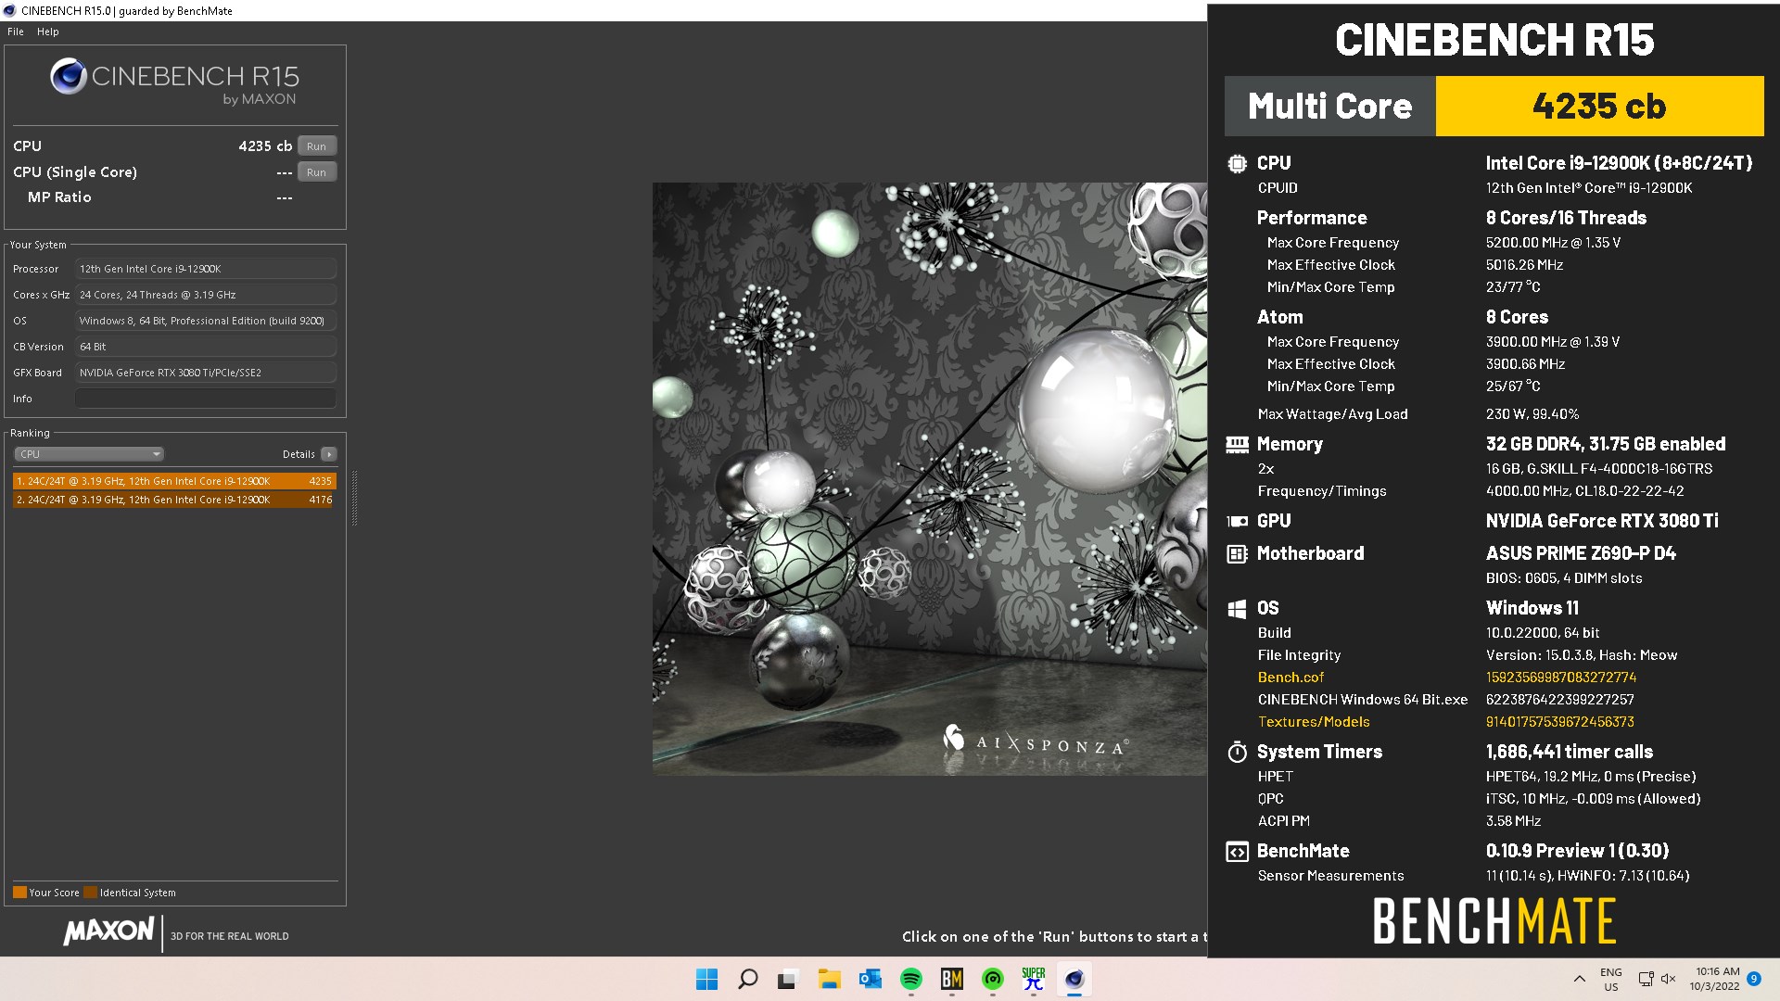Click the Identical System legend swatch
The width and height of the screenshot is (1780, 1001).
tap(90, 893)
